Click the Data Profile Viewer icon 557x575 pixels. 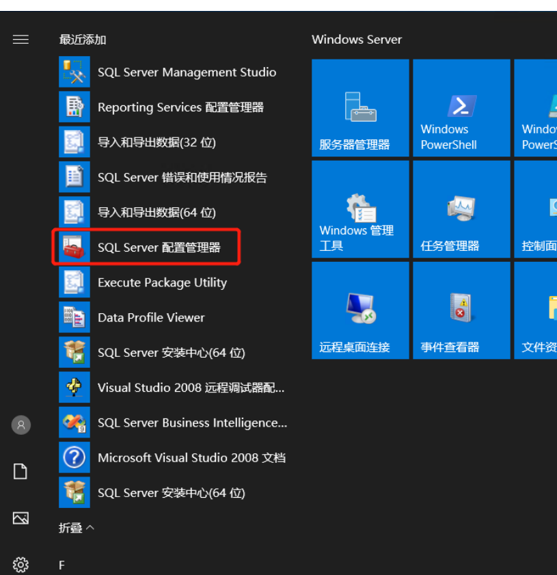point(74,317)
